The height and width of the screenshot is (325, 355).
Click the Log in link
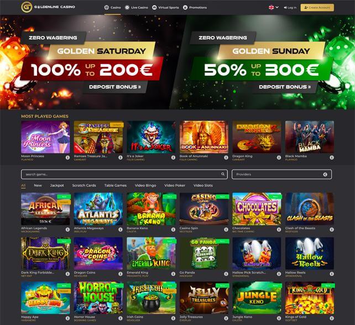(x=290, y=8)
